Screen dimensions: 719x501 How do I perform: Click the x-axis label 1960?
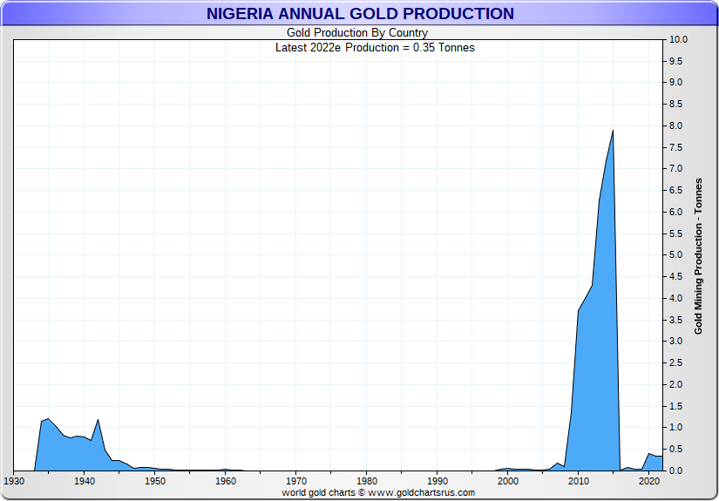(226, 481)
